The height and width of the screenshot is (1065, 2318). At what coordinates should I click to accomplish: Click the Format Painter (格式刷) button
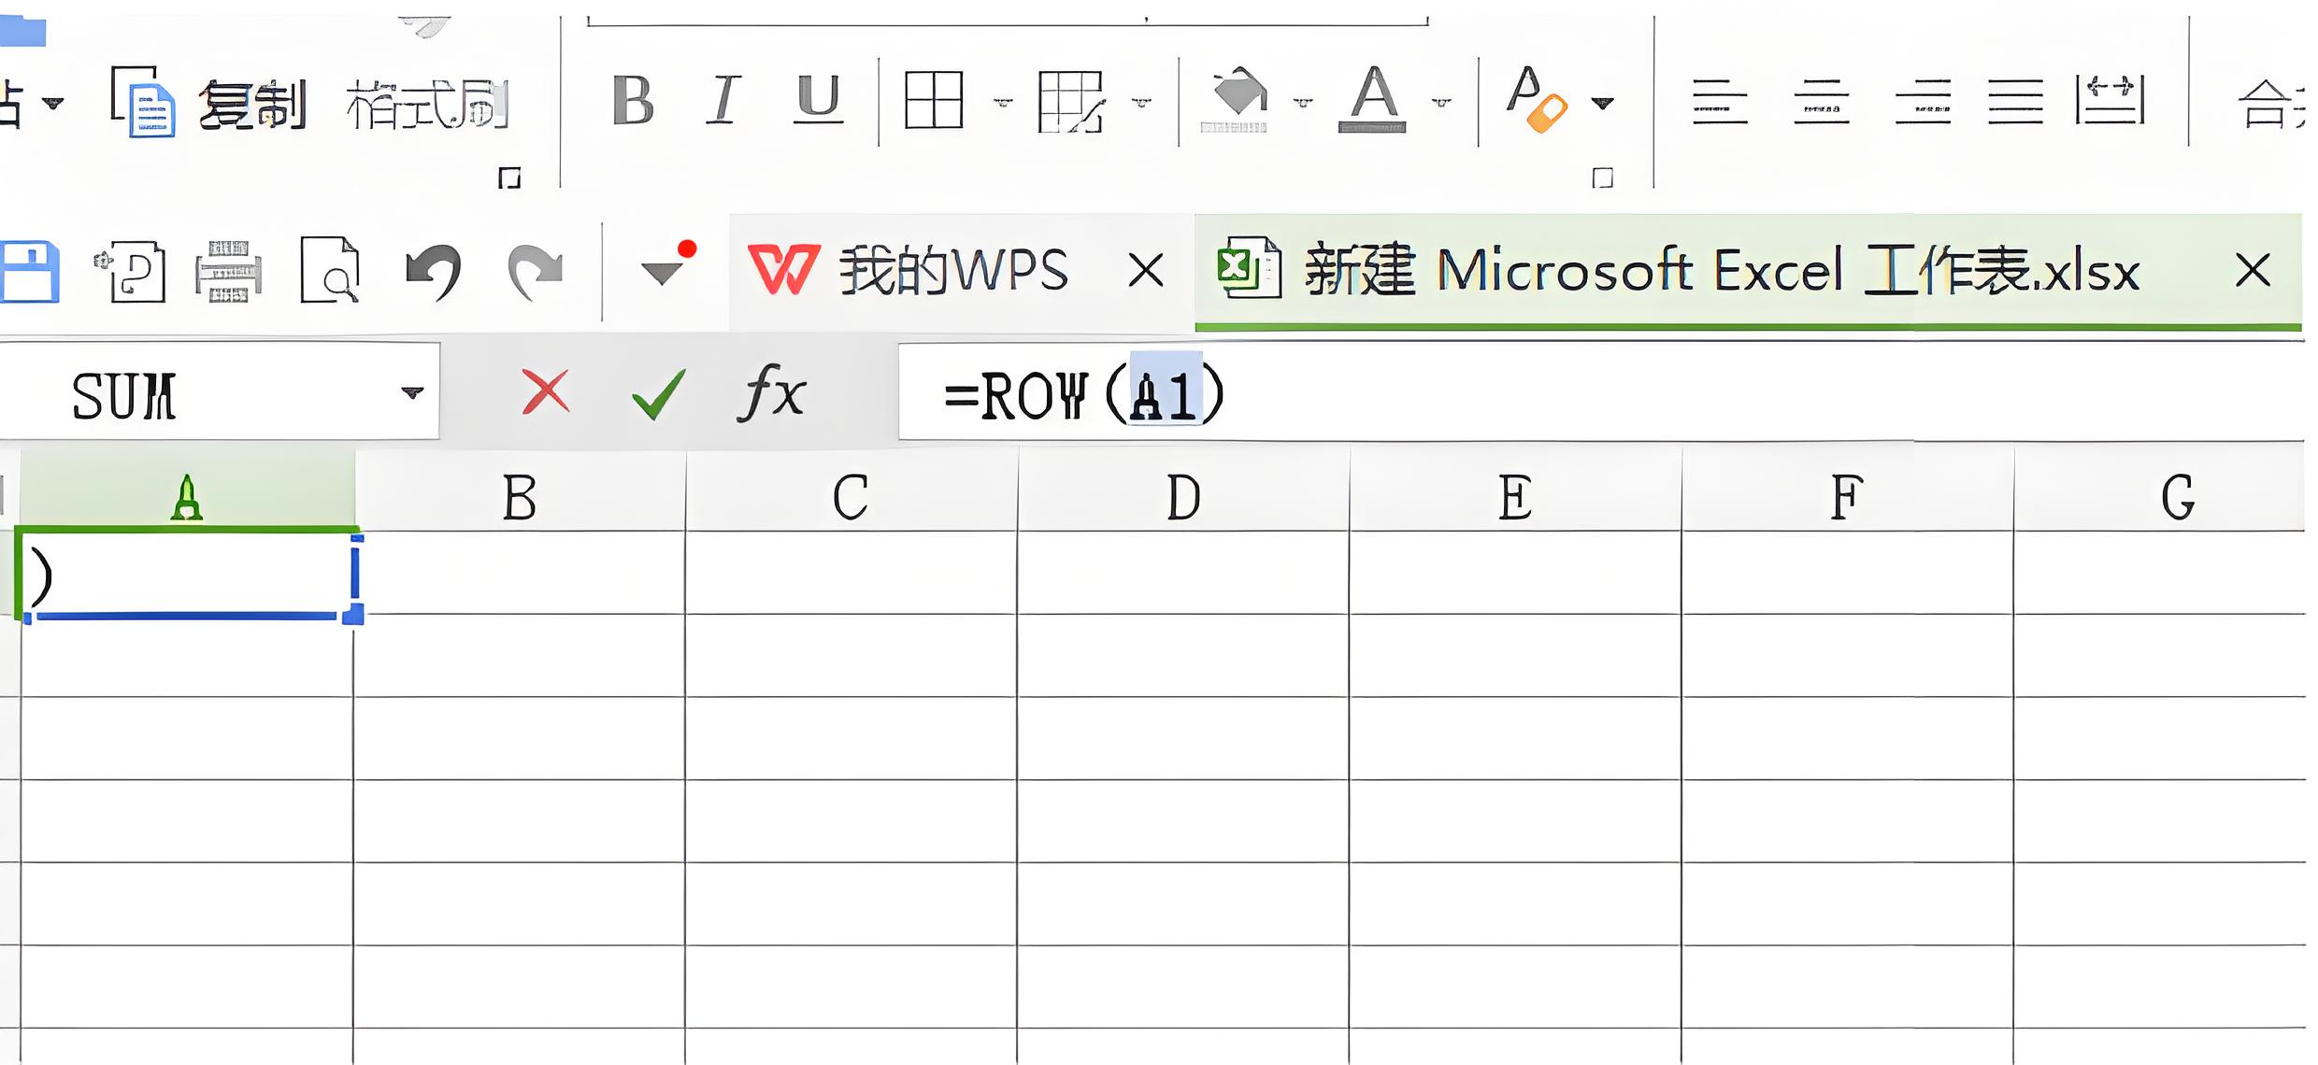point(427,104)
